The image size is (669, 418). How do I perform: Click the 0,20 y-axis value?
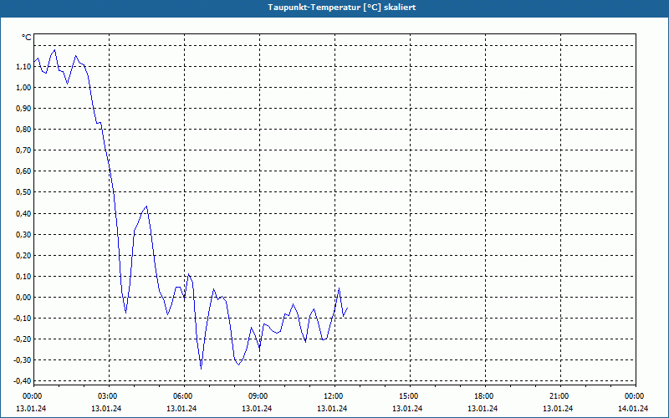[x=23, y=256]
